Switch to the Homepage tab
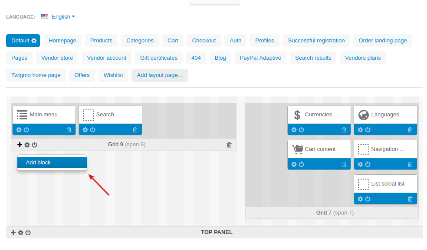Viewport: 427px width, 250px height. (62, 41)
